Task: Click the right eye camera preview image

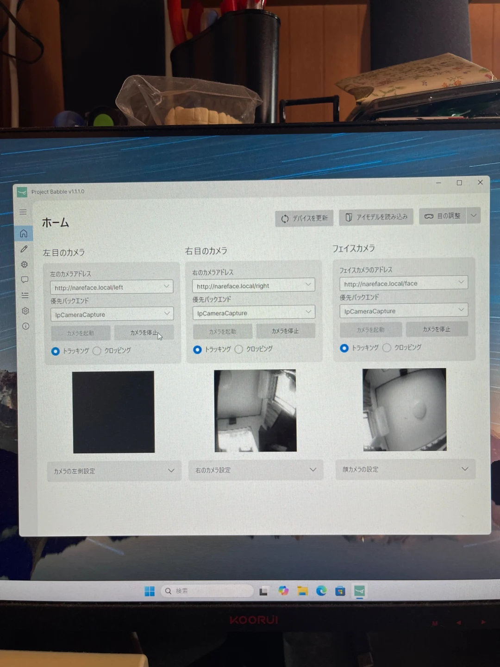Action: pyautogui.click(x=255, y=410)
